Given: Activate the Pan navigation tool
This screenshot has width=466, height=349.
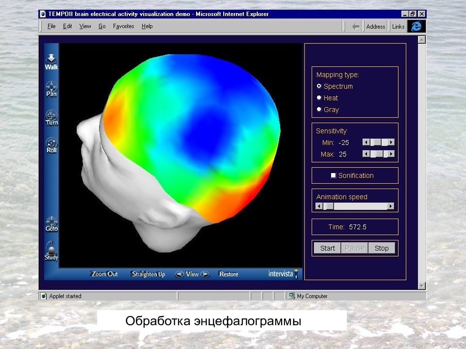Looking at the screenshot, I should click(51, 89).
